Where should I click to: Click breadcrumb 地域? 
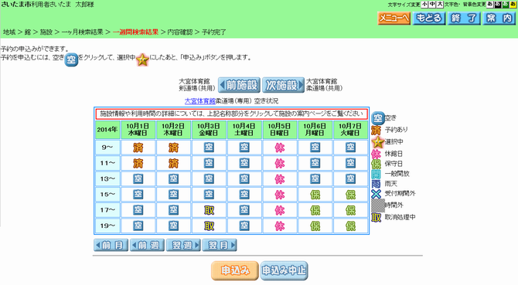pos(9,32)
